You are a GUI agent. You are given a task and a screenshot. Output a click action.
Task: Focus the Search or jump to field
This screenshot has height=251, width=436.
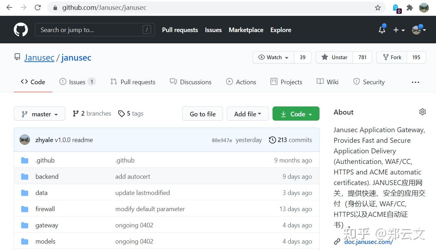90,30
